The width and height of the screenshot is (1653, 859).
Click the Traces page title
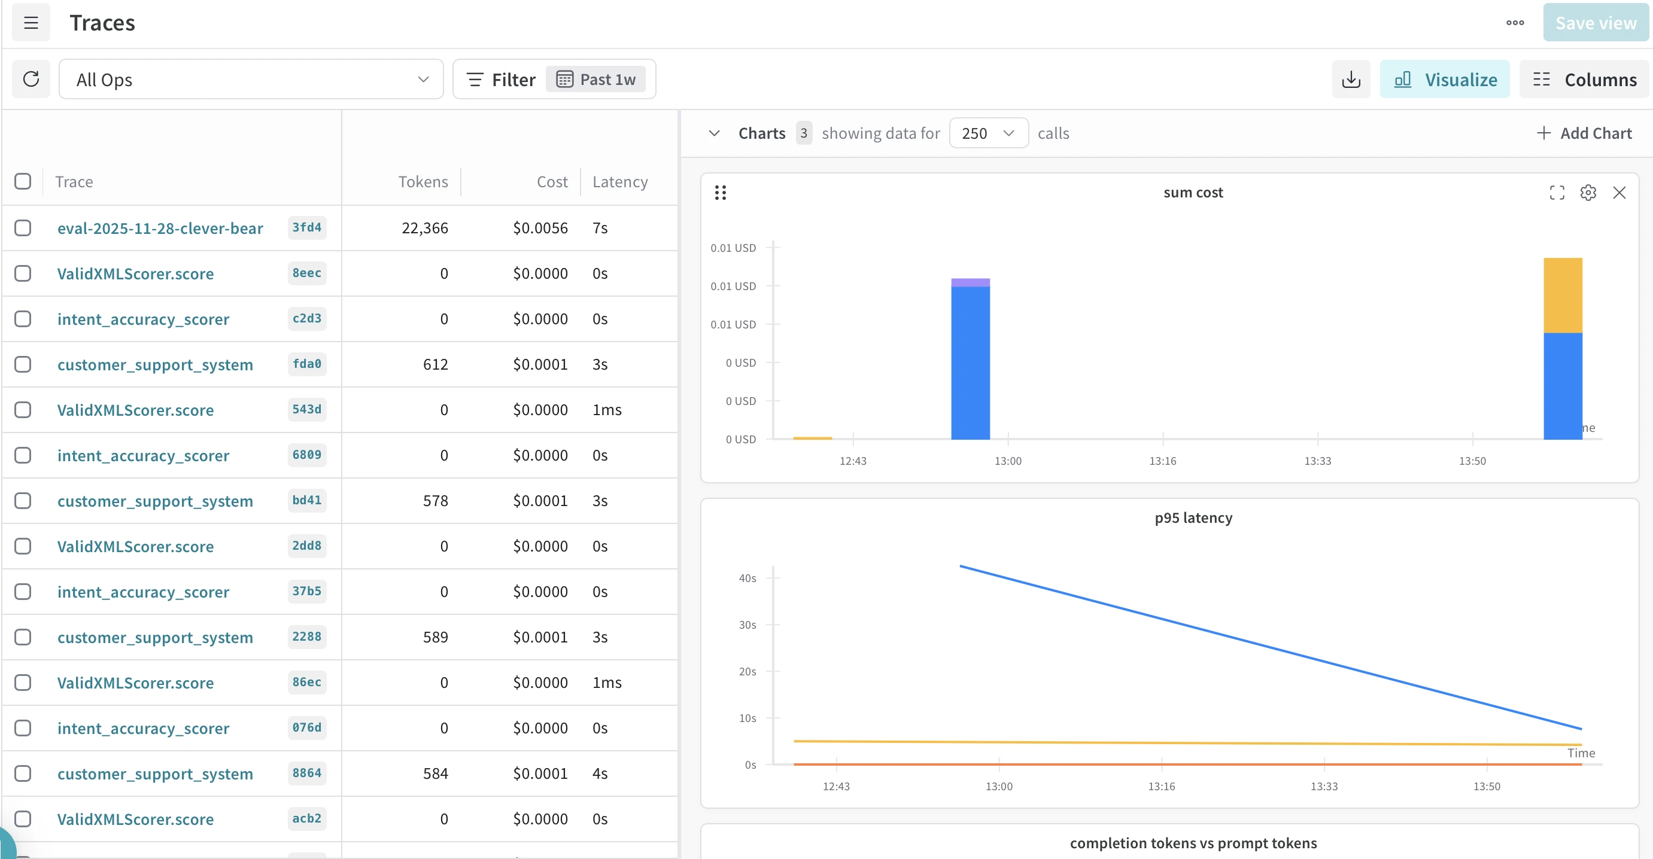coord(102,23)
